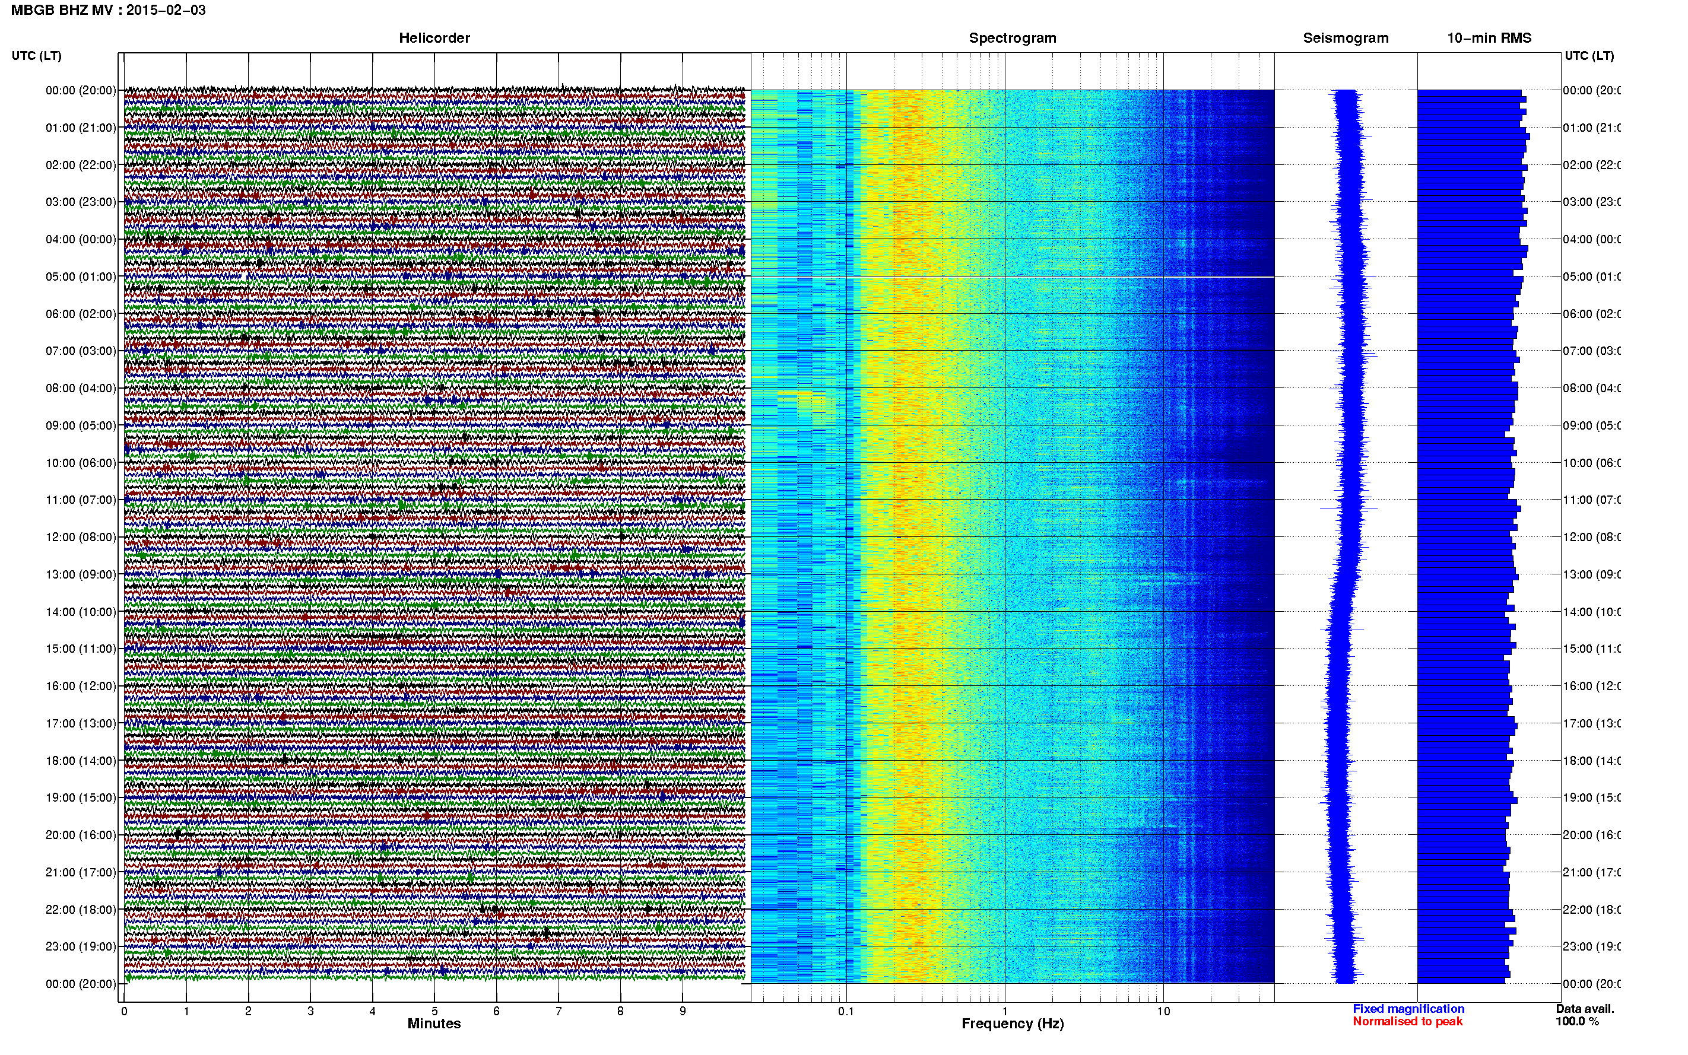The height and width of the screenshot is (1055, 1688).
Task: Click the 16:00 (12:00) left time label
Action: 81,686
